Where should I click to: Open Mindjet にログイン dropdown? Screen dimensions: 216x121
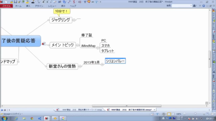pos(22,114)
